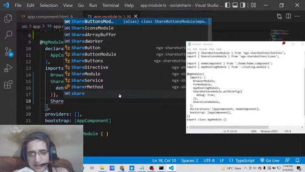
Task: Open Chrome from the taskbar
Action: point(122,168)
